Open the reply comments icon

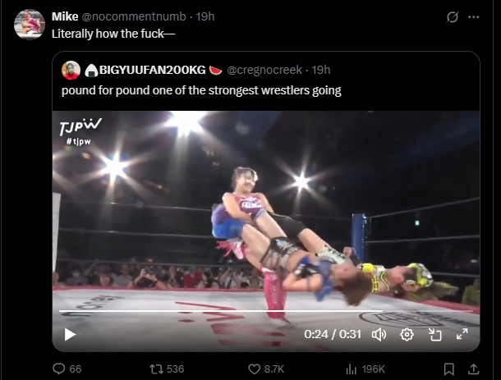59,369
